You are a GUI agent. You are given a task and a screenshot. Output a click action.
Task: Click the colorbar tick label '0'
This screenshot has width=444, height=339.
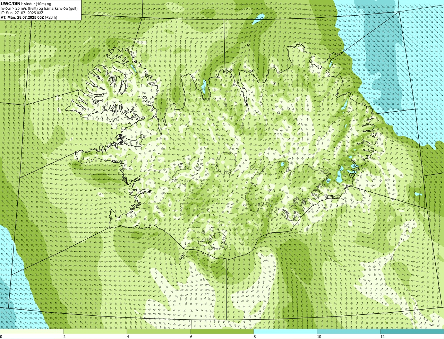(x=1, y=337)
